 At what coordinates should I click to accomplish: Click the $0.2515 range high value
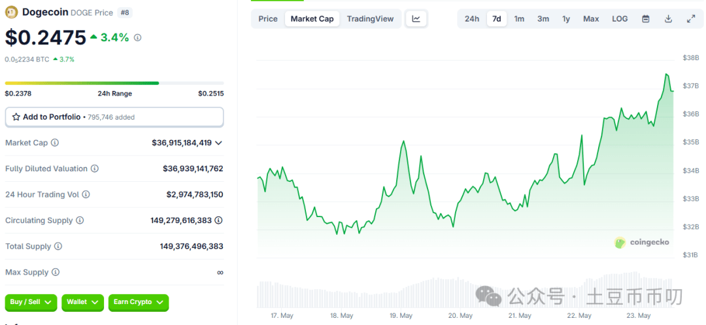210,94
